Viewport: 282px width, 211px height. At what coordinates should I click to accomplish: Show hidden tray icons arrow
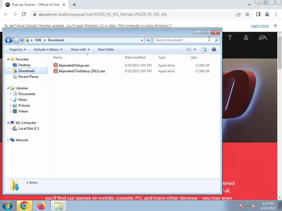click(234, 206)
